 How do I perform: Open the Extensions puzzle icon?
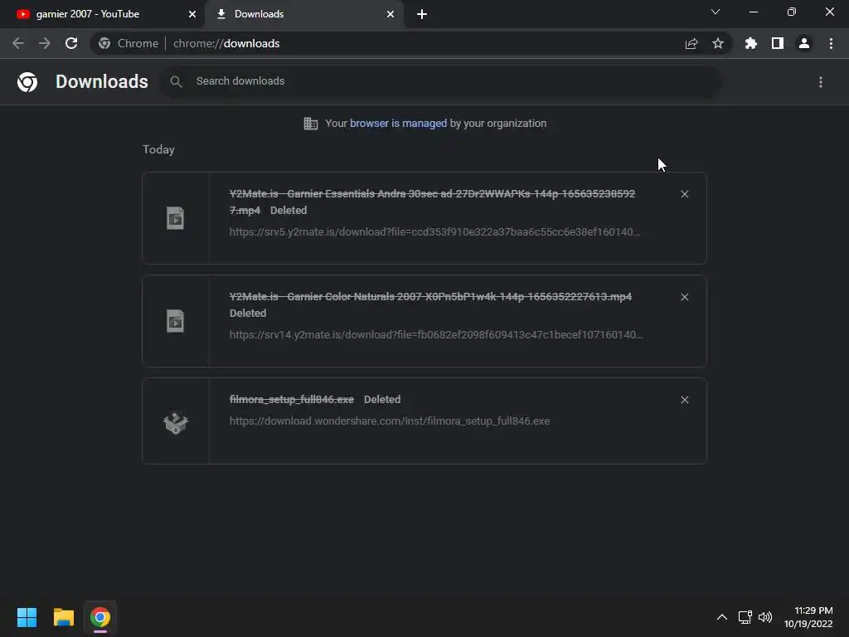pos(750,43)
